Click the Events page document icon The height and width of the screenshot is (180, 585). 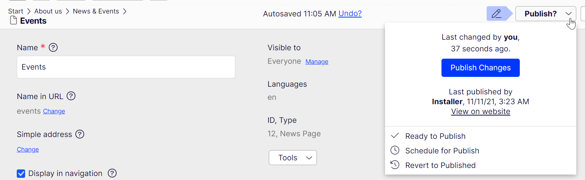[13, 20]
